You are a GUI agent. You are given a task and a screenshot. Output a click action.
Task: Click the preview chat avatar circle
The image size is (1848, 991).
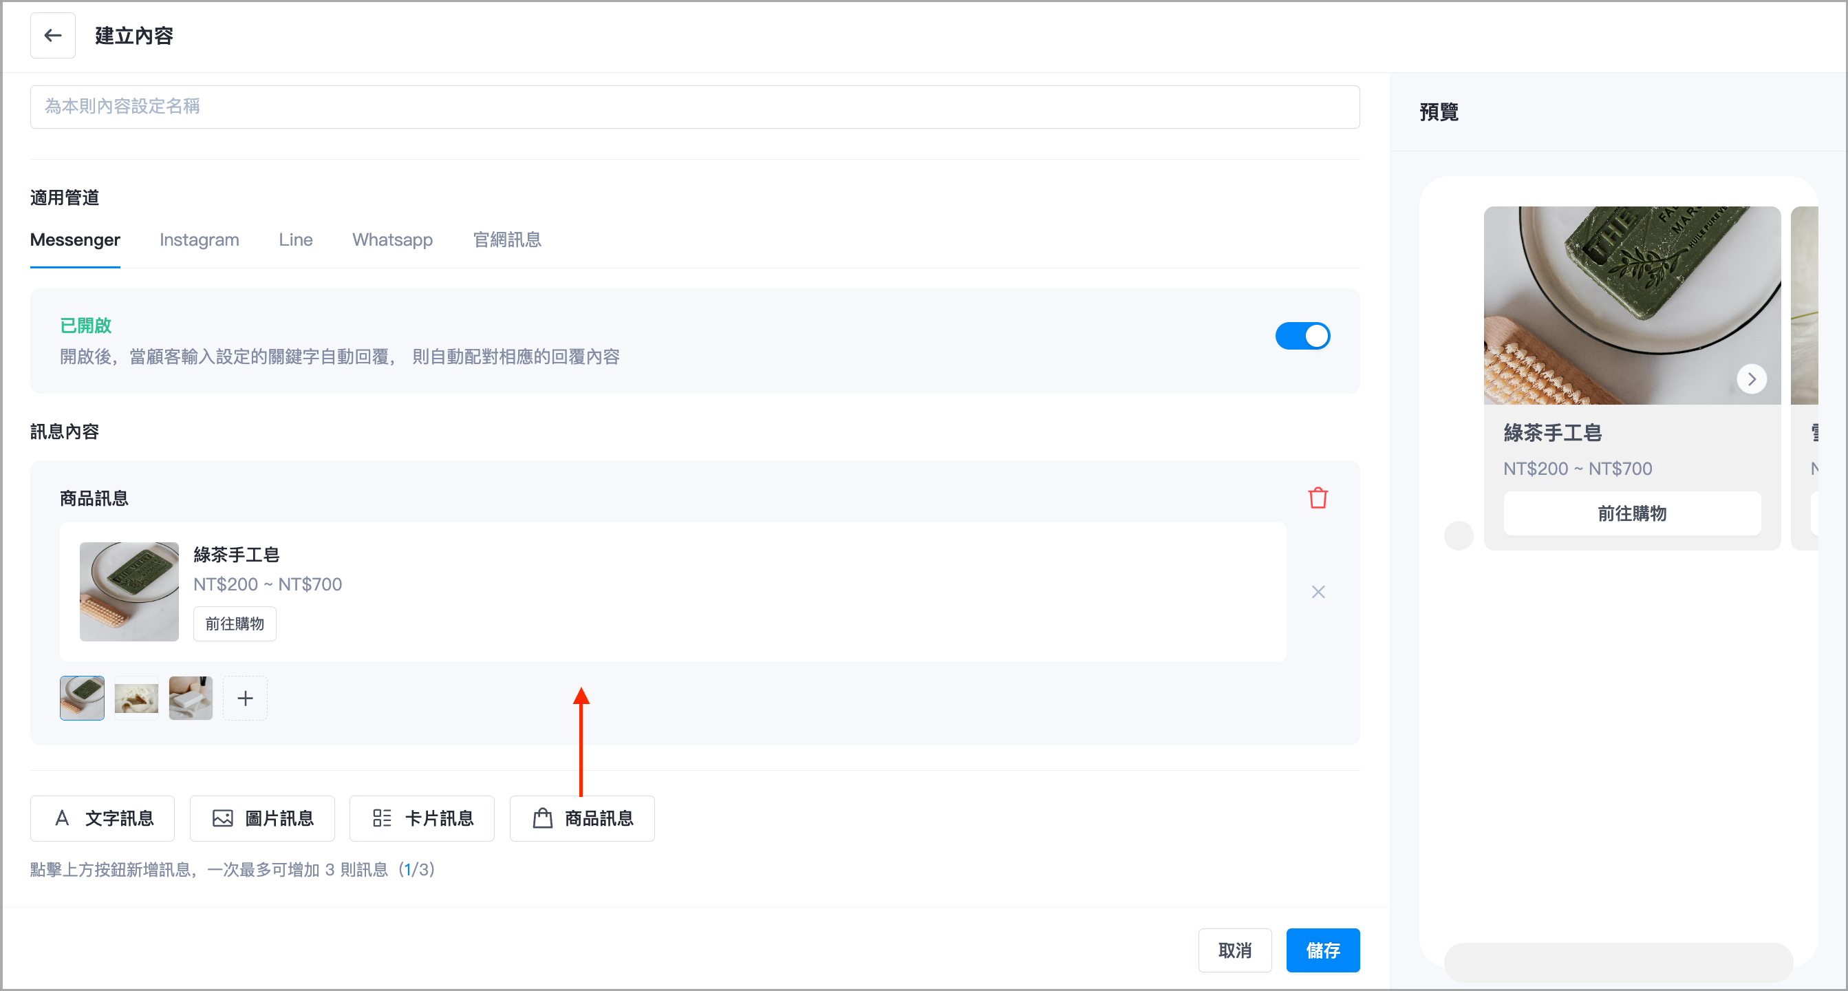(x=1459, y=535)
